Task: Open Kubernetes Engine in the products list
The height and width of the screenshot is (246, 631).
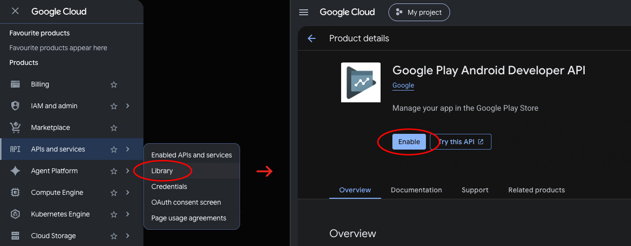Action: 71,214
